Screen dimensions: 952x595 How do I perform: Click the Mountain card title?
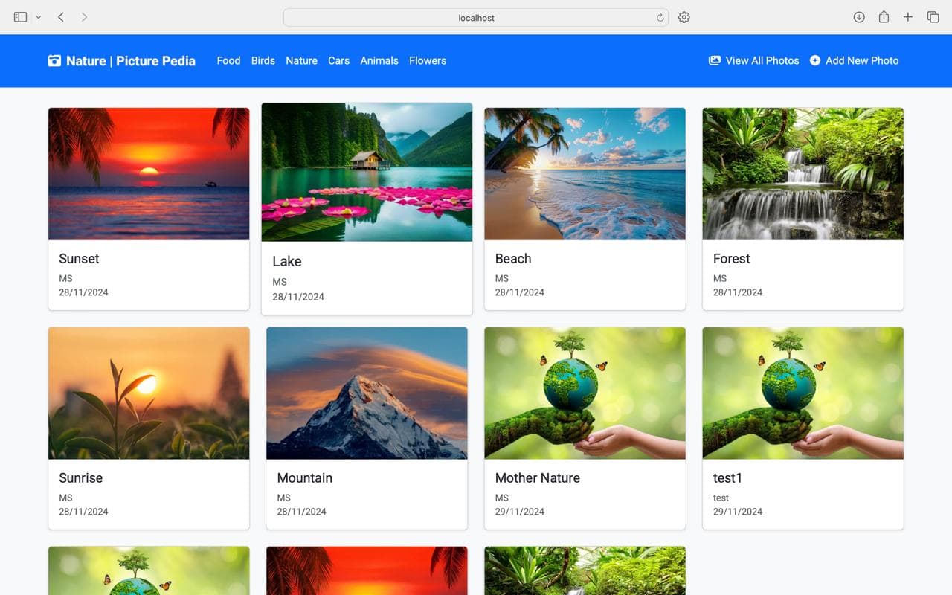(x=305, y=478)
